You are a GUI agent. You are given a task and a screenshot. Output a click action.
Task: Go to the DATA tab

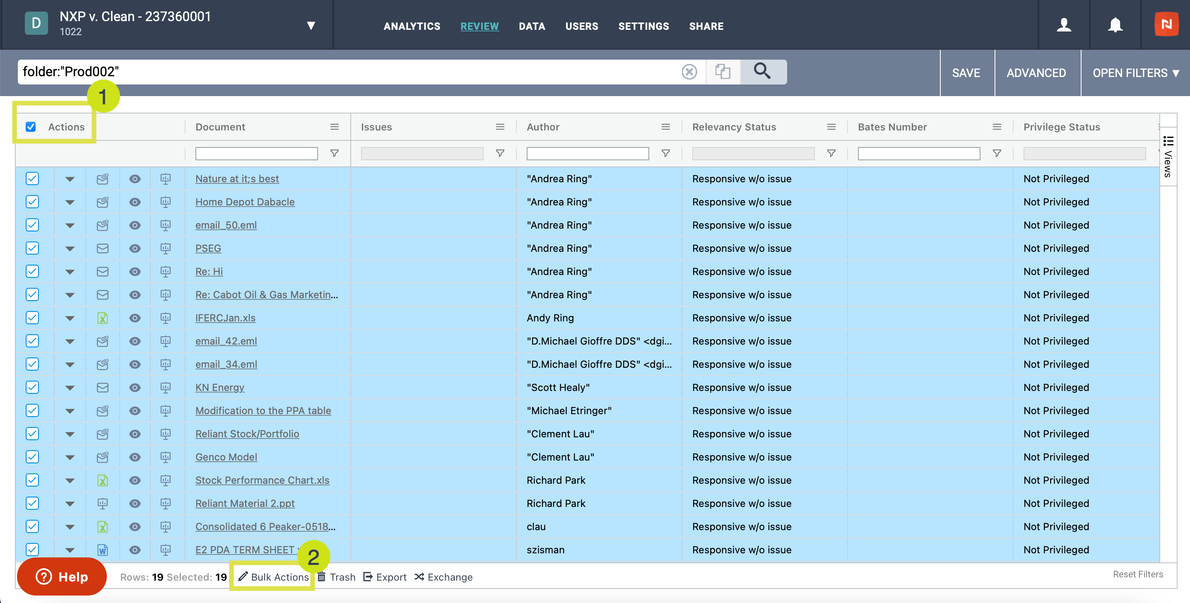[532, 27]
